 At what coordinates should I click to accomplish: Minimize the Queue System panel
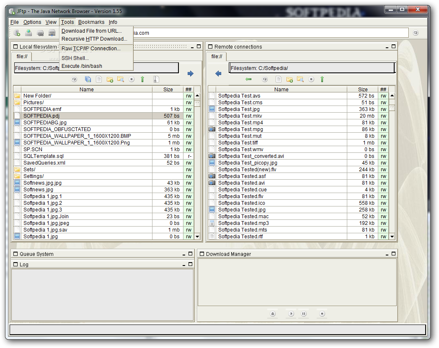[184, 254]
